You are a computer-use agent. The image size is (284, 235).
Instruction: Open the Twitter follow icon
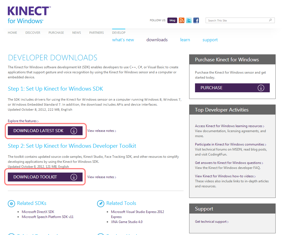tap(189, 20)
